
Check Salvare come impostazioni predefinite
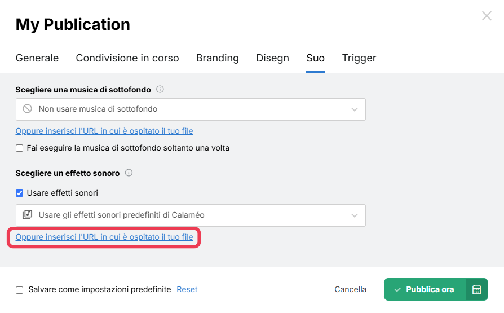click(20, 290)
